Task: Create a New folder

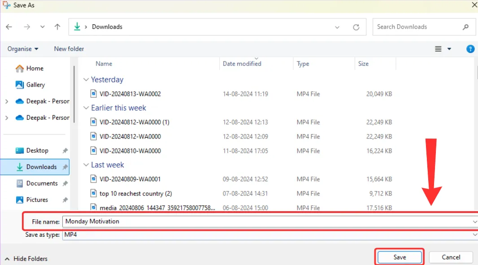Action: [x=69, y=49]
